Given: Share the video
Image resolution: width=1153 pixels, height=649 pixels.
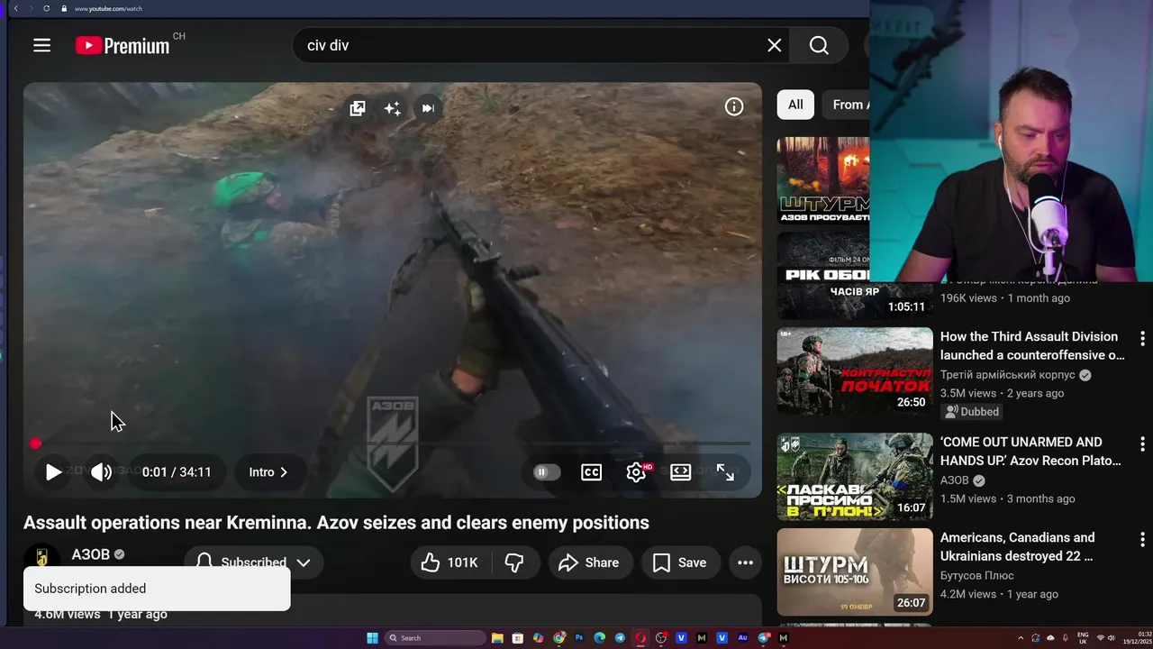Looking at the screenshot, I should point(588,562).
